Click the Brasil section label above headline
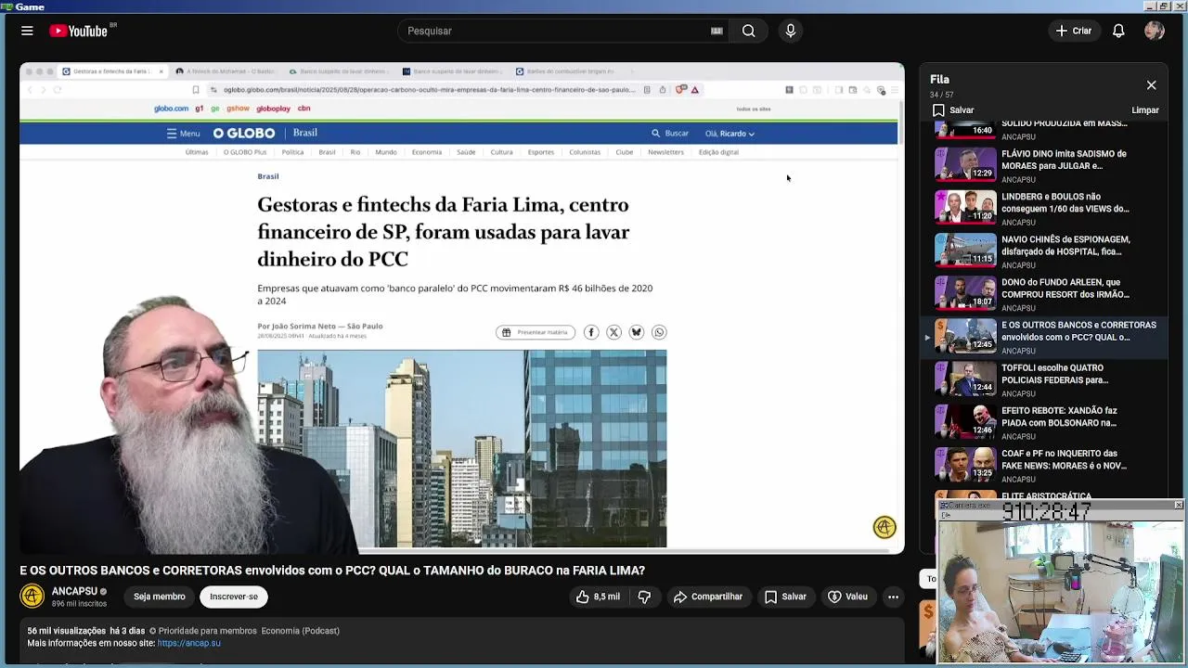 point(268,176)
